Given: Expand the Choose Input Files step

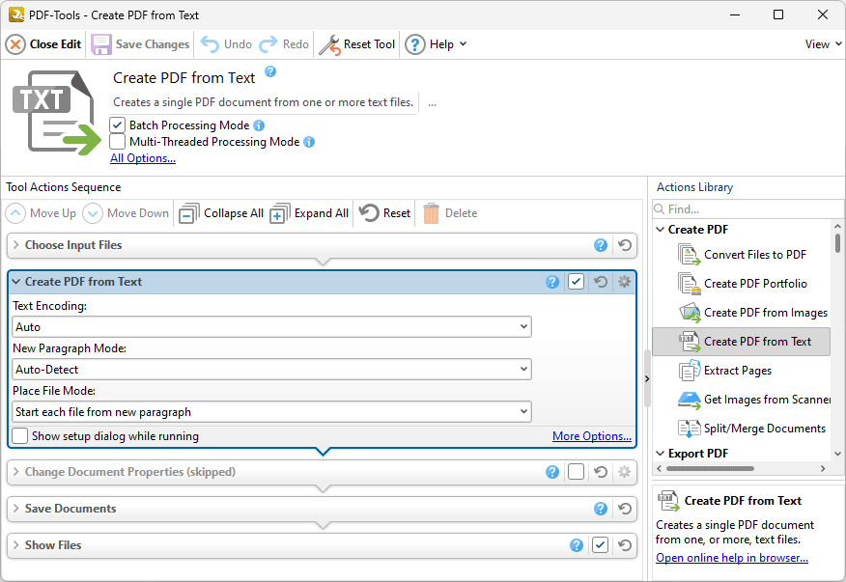Looking at the screenshot, I should 16,245.
